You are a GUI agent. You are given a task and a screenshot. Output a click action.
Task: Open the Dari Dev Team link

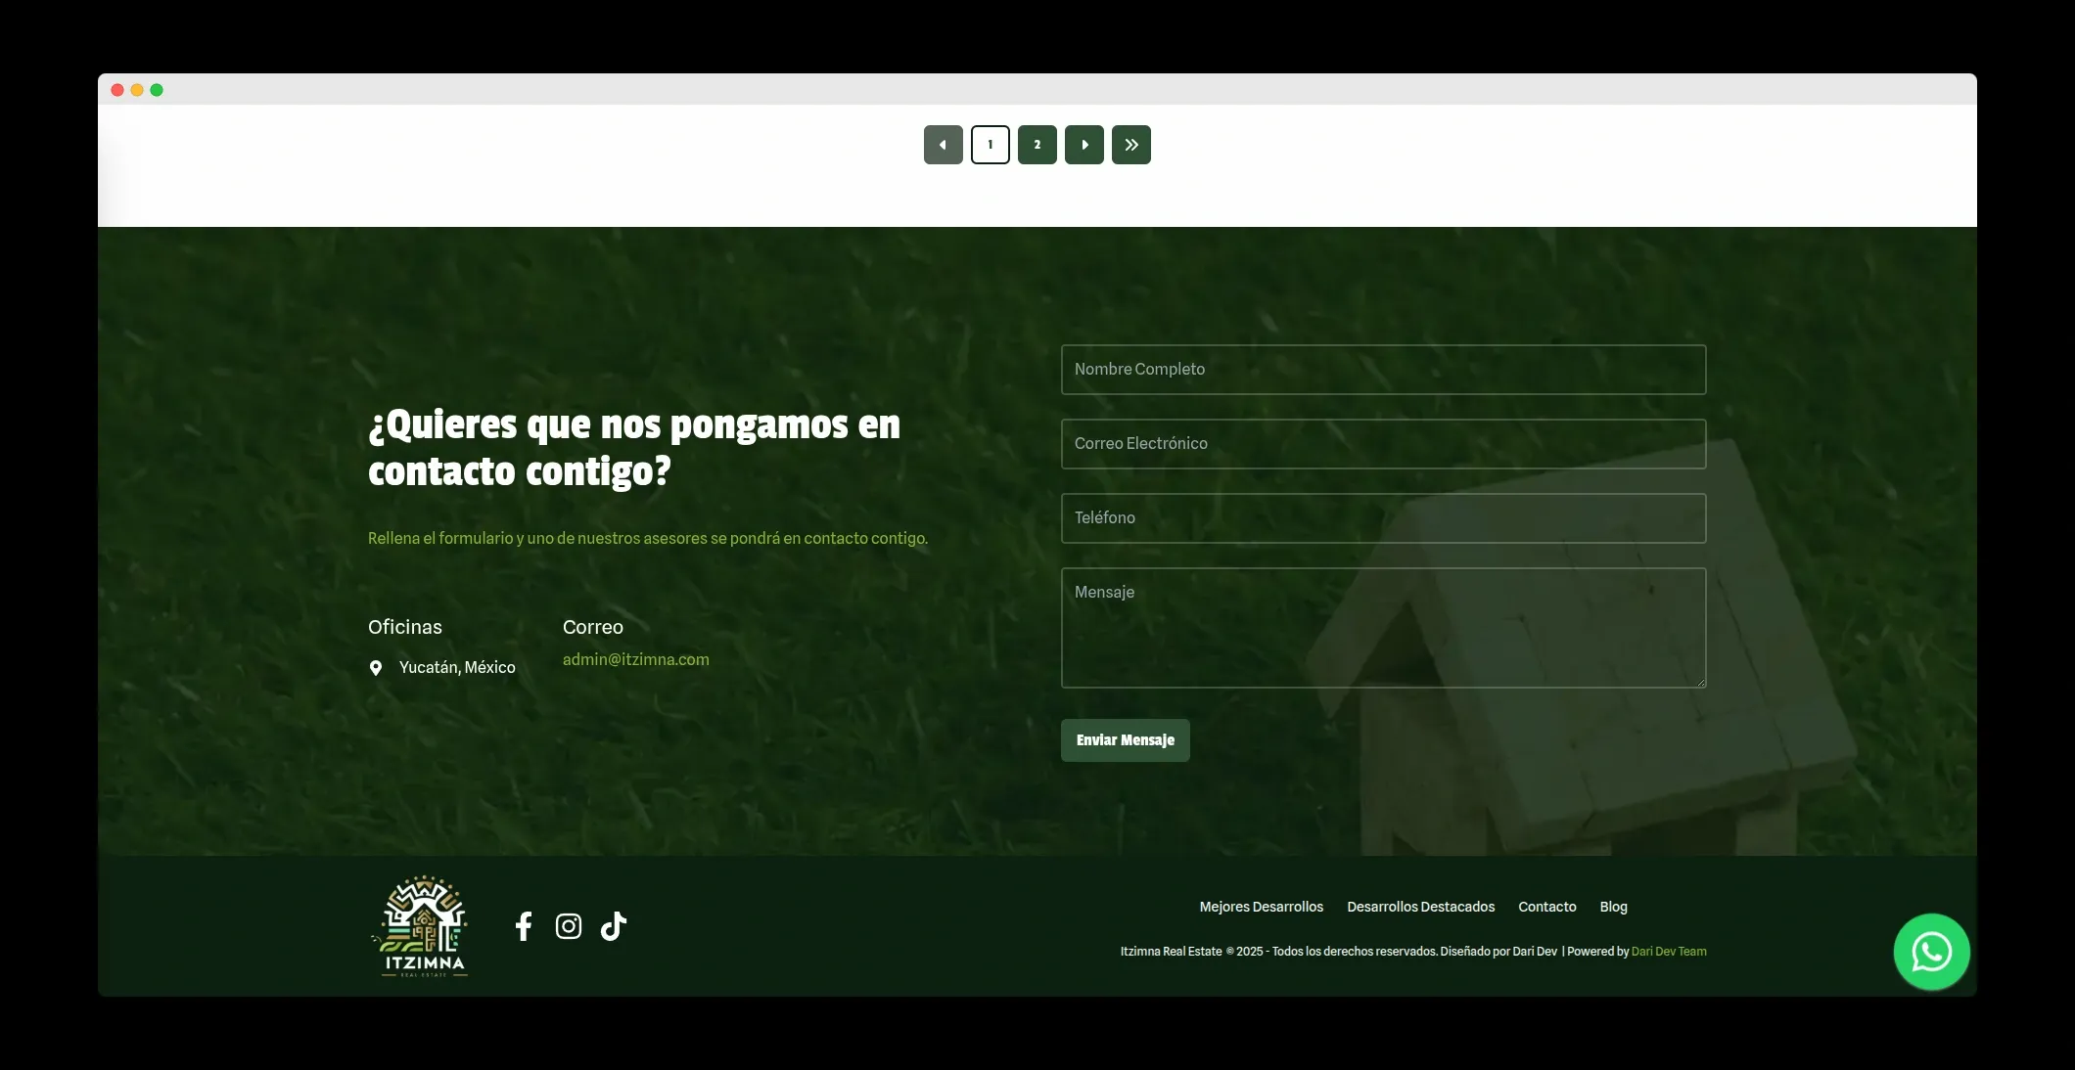click(1669, 951)
